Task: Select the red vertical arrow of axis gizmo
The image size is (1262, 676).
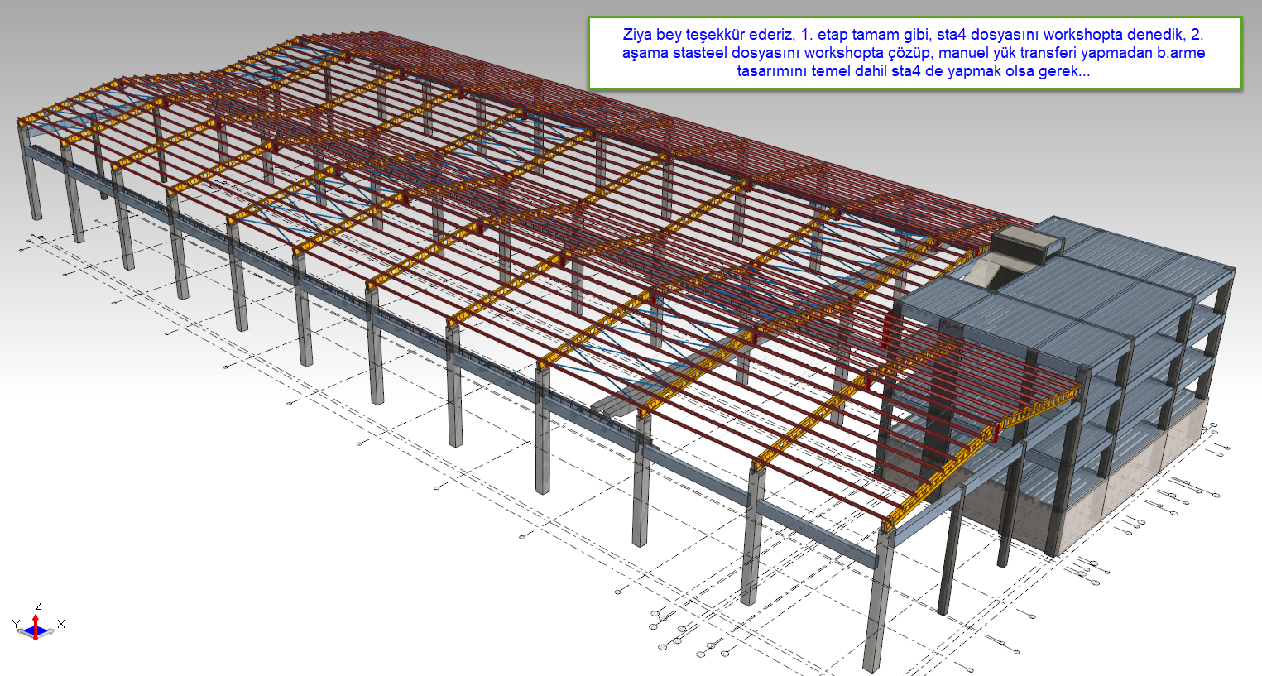Action: coord(36,621)
